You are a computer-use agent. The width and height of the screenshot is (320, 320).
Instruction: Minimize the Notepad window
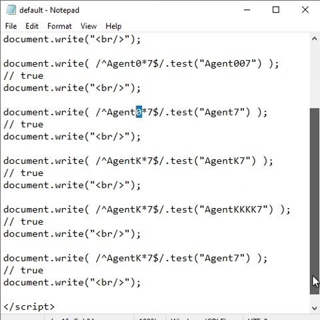pos(247,10)
